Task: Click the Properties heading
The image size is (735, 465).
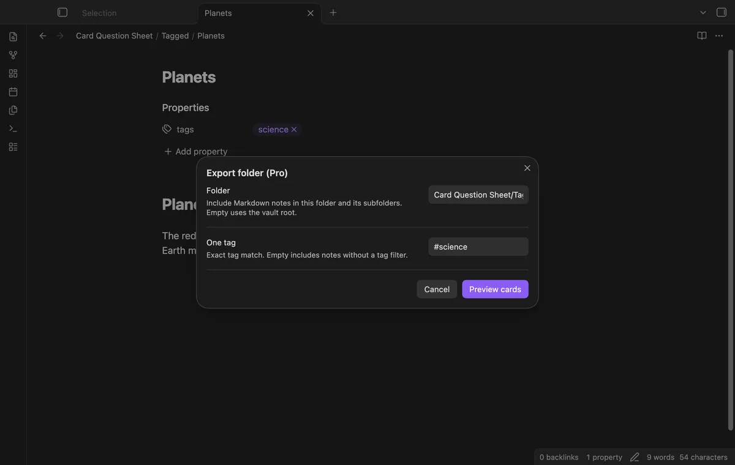Action: tap(186, 108)
